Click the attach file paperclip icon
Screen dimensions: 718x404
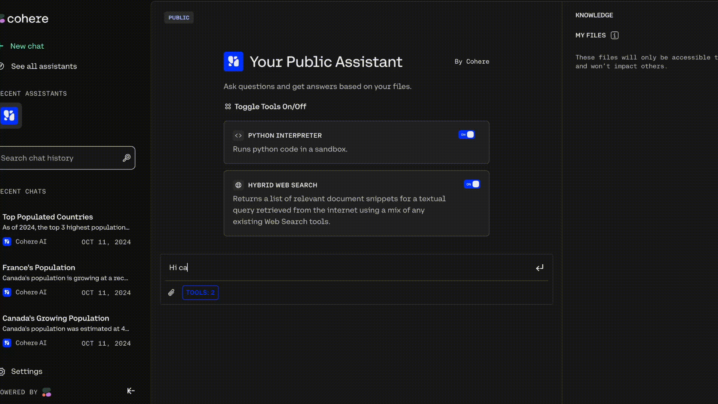[x=171, y=293]
